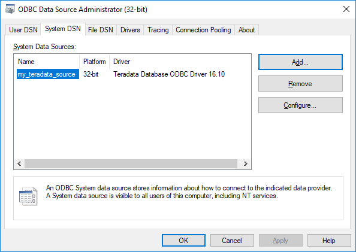The image size is (356, 252).
Task: Click the greyed-out Apply button
Action: tap(280, 241)
